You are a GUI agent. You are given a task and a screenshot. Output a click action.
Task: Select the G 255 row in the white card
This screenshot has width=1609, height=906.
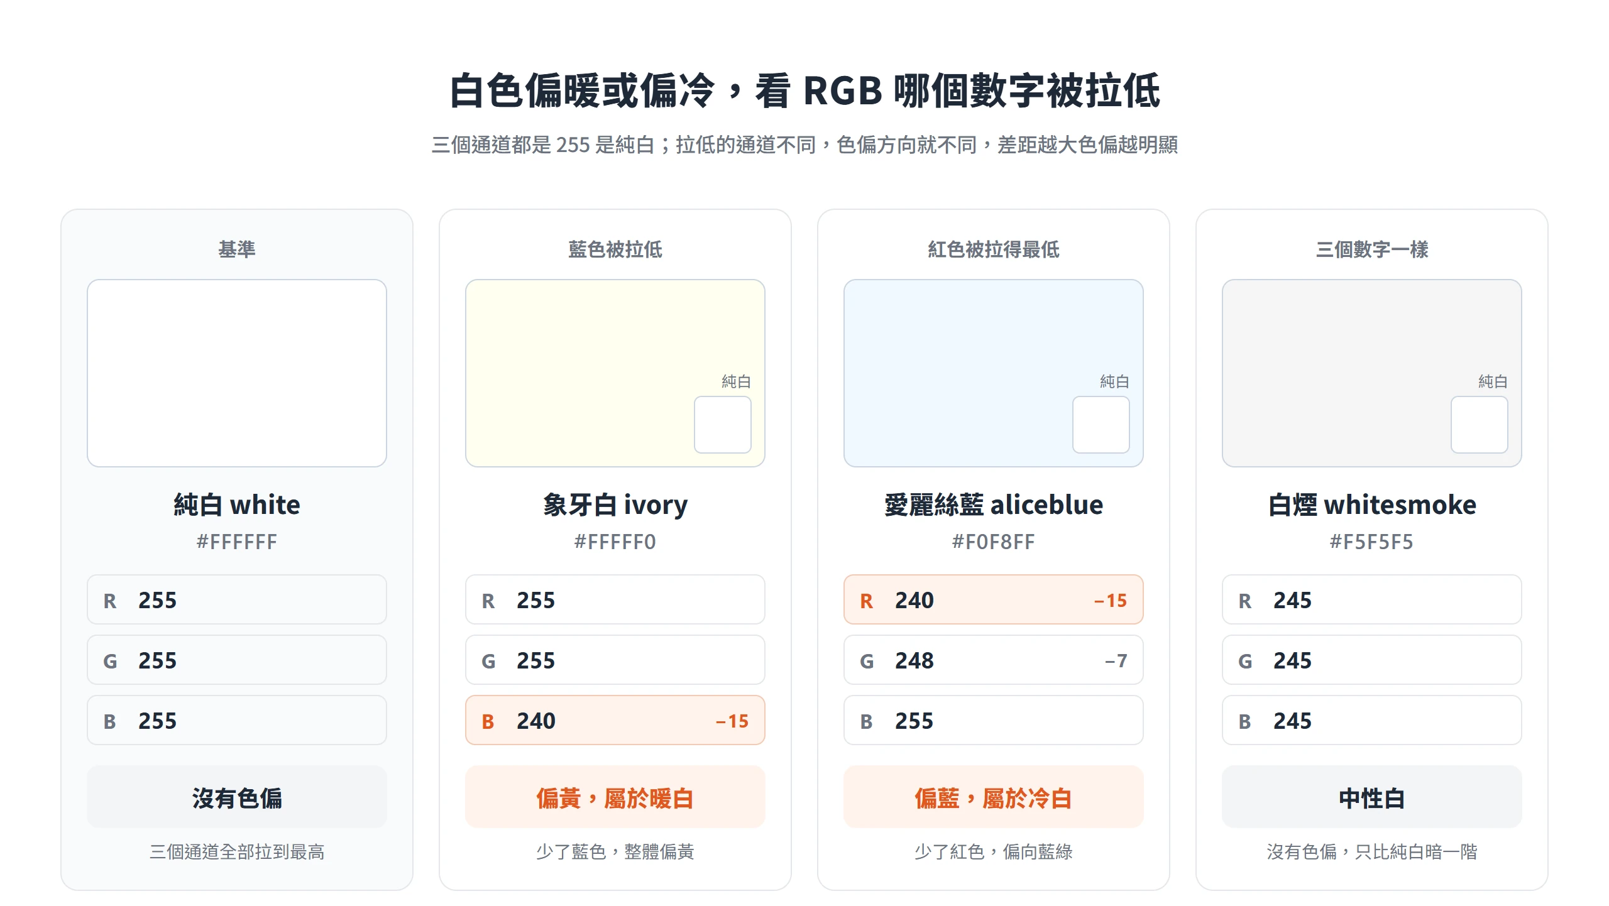point(237,660)
